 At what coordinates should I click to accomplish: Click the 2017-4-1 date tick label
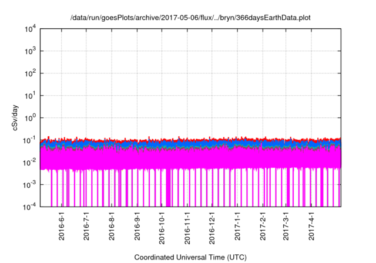pyautogui.click(x=311, y=226)
